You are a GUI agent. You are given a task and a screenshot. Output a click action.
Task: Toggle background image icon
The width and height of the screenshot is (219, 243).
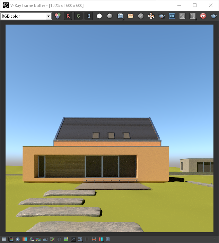(66, 239)
